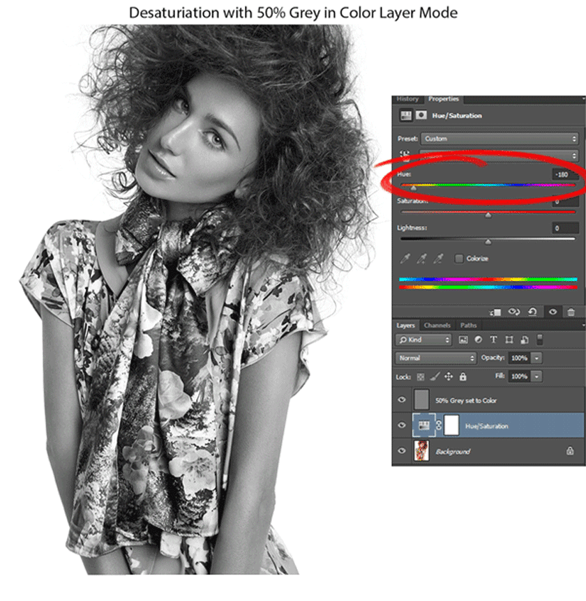586x601 pixels.
Task: Filter layers by type layers
Action: pos(494,340)
